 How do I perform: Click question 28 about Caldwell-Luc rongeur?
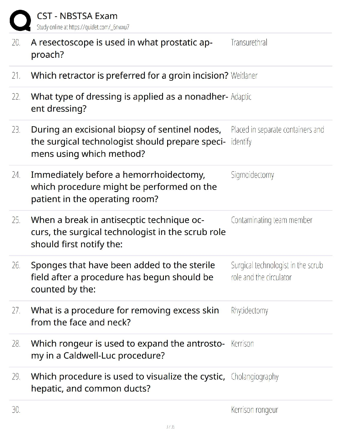pos(128,349)
